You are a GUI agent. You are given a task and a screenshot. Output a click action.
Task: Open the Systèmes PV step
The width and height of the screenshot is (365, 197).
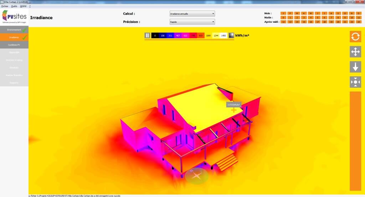pyautogui.click(x=14, y=45)
